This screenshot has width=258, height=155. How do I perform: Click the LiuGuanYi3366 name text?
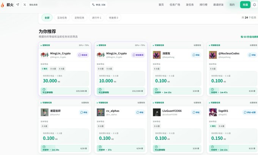pyautogui.click(x=172, y=111)
